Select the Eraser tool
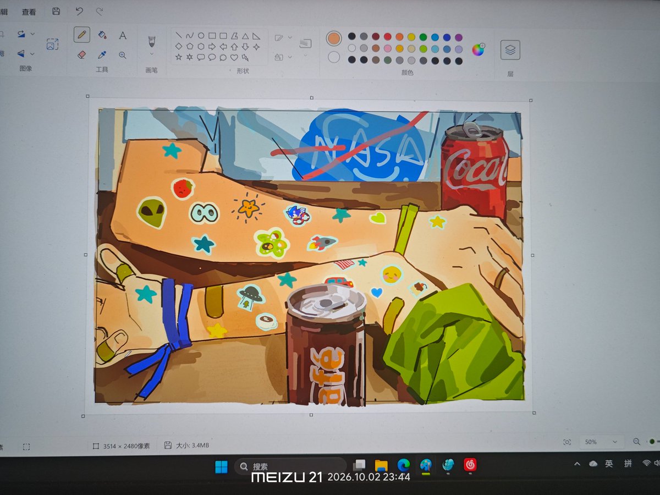The height and width of the screenshot is (495, 660). pos(82,54)
